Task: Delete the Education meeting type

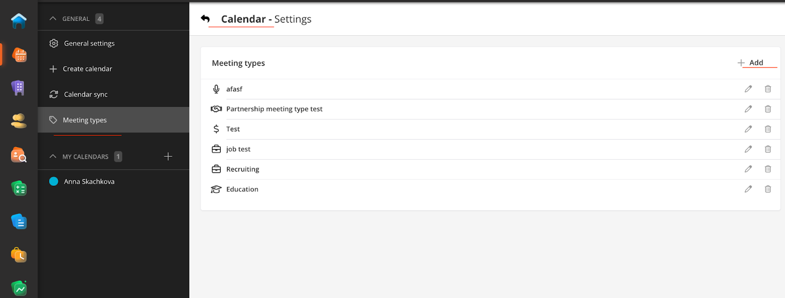Action: (x=768, y=189)
